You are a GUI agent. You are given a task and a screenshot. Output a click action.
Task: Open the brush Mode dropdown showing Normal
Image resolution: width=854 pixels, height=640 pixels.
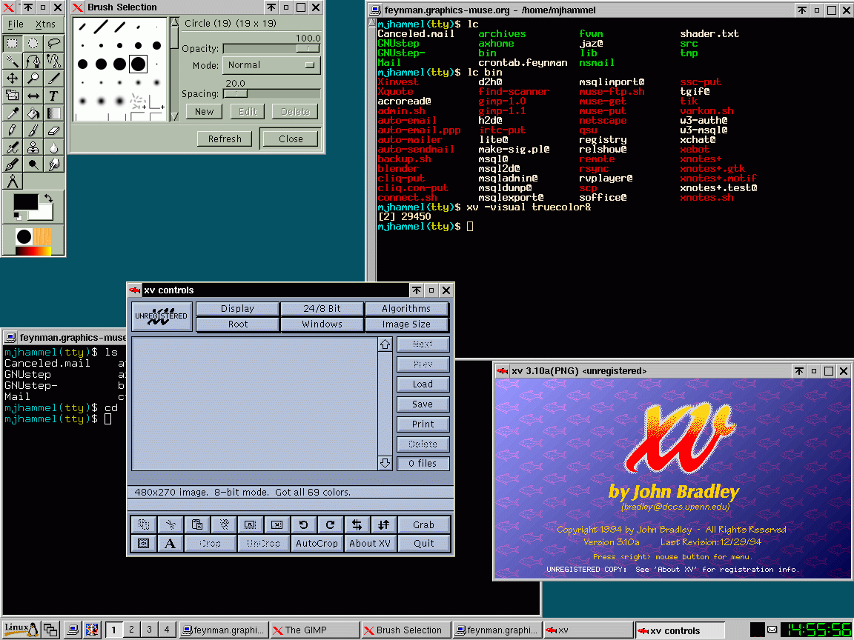271,65
